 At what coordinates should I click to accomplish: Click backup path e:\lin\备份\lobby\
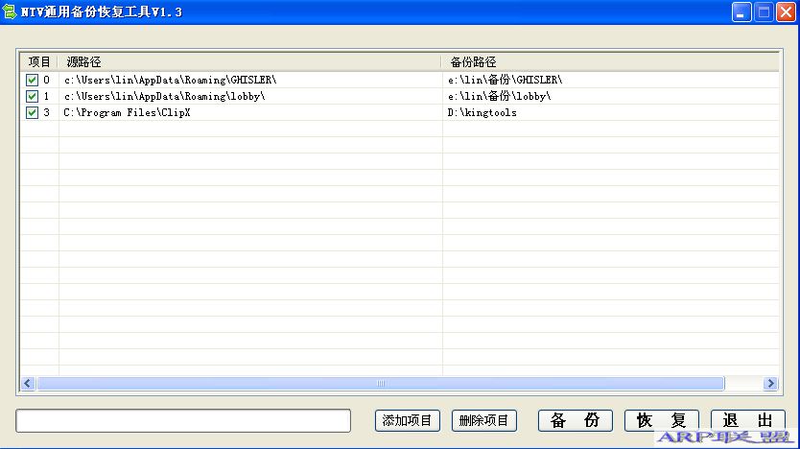coord(500,97)
